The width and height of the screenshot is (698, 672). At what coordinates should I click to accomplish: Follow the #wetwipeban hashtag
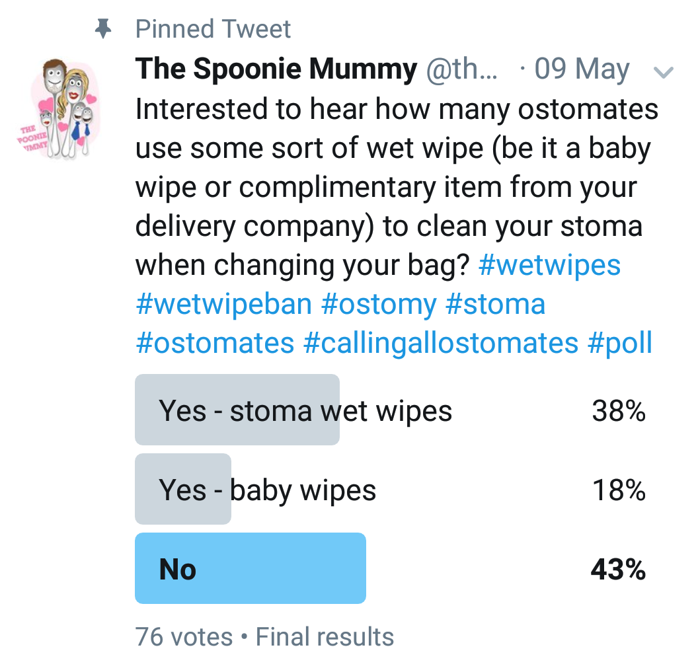click(223, 305)
